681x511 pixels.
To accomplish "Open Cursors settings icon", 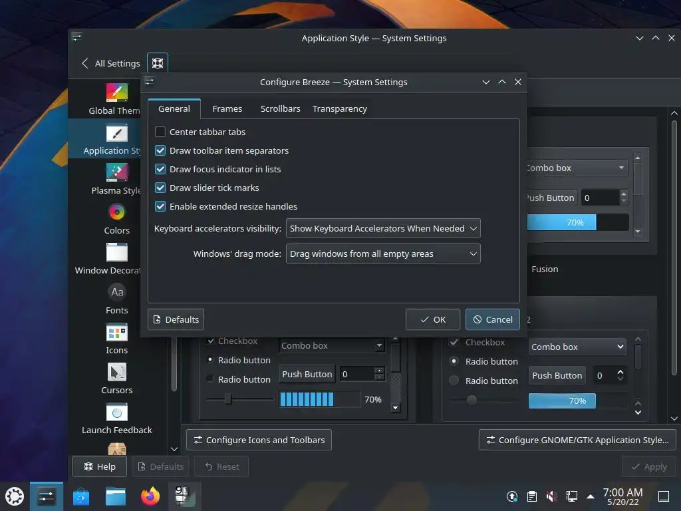I will [117, 373].
